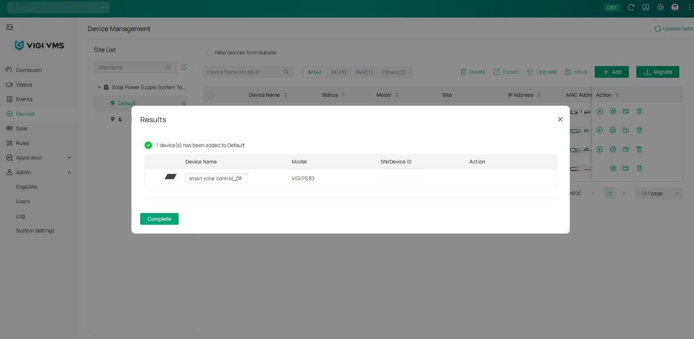Open the organization selector dropdown in top bar
The width and height of the screenshot is (694, 339).
click(58, 7)
